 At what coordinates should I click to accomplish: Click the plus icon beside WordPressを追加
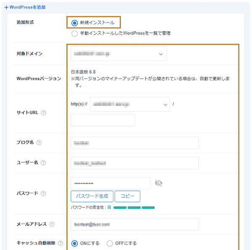point(6,8)
